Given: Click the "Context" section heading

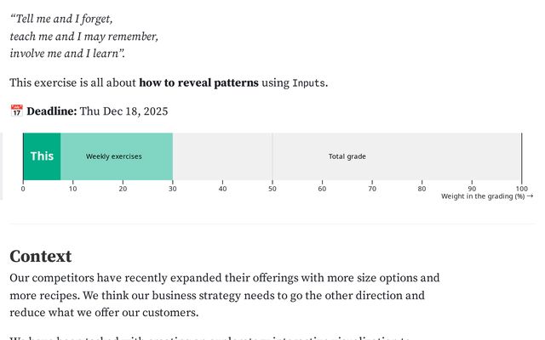Looking at the screenshot, I should (x=41, y=257).
